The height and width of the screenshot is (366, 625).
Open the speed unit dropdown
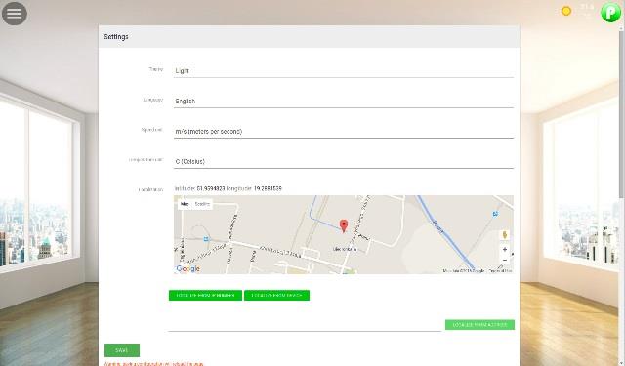[x=344, y=132]
